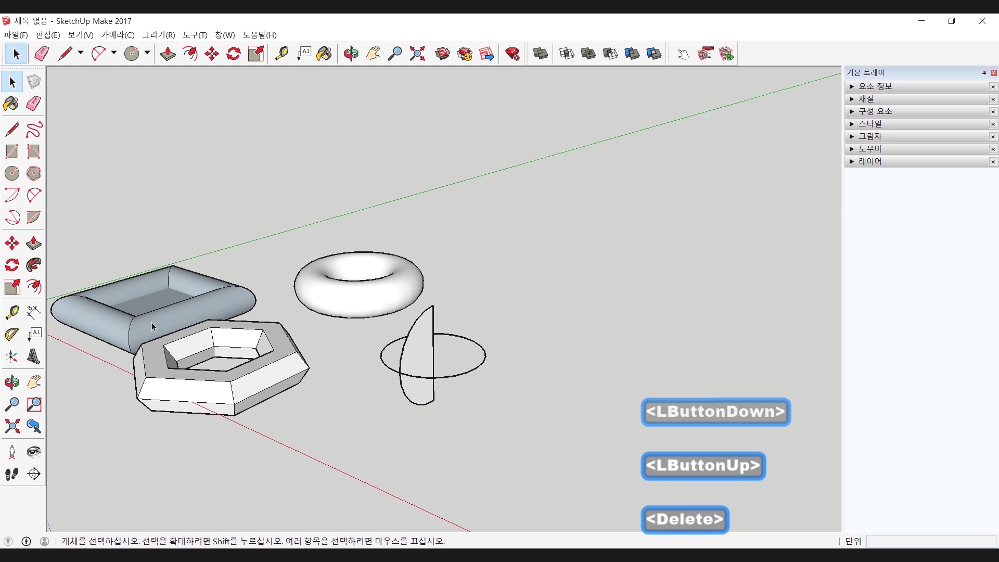This screenshot has width=999, height=562.
Task: Choose the Walk tool footprints icon
Action: coord(11,474)
